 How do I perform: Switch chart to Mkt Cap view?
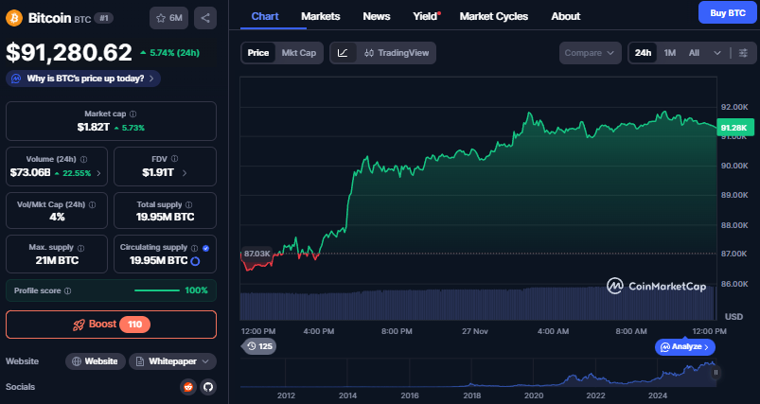pyautogui.click(x=298, y=53)
